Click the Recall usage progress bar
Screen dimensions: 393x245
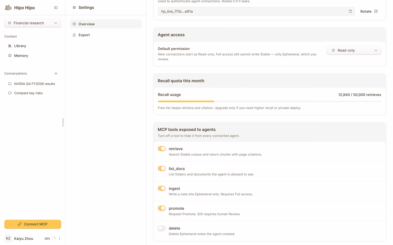pos(270,102)
